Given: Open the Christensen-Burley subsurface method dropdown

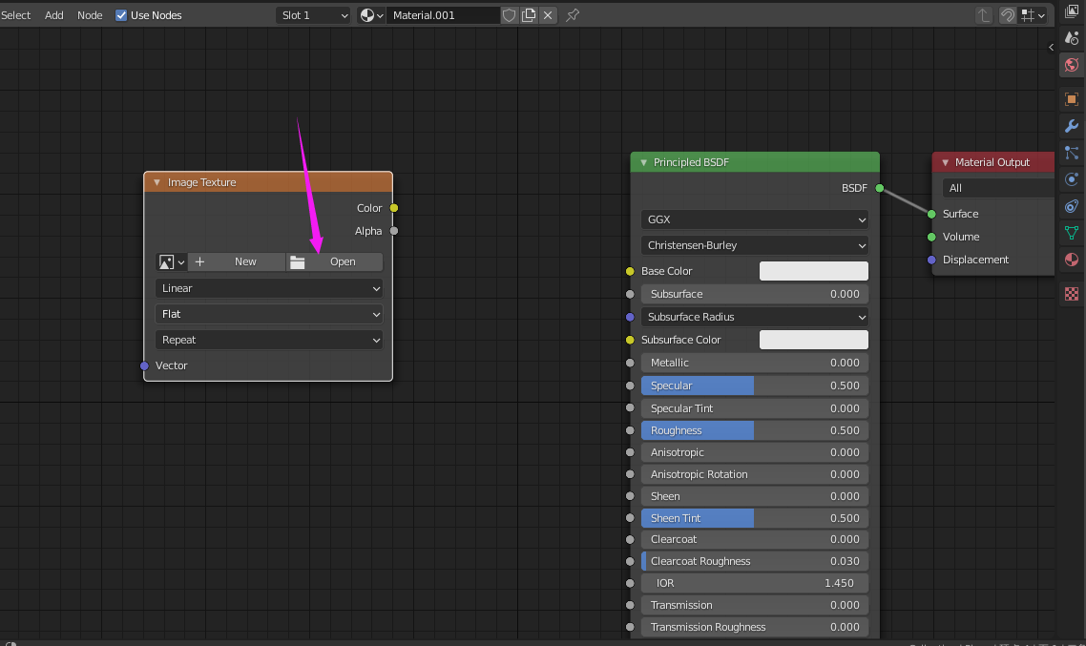Looking at the screenshot, I should [755, 245].
